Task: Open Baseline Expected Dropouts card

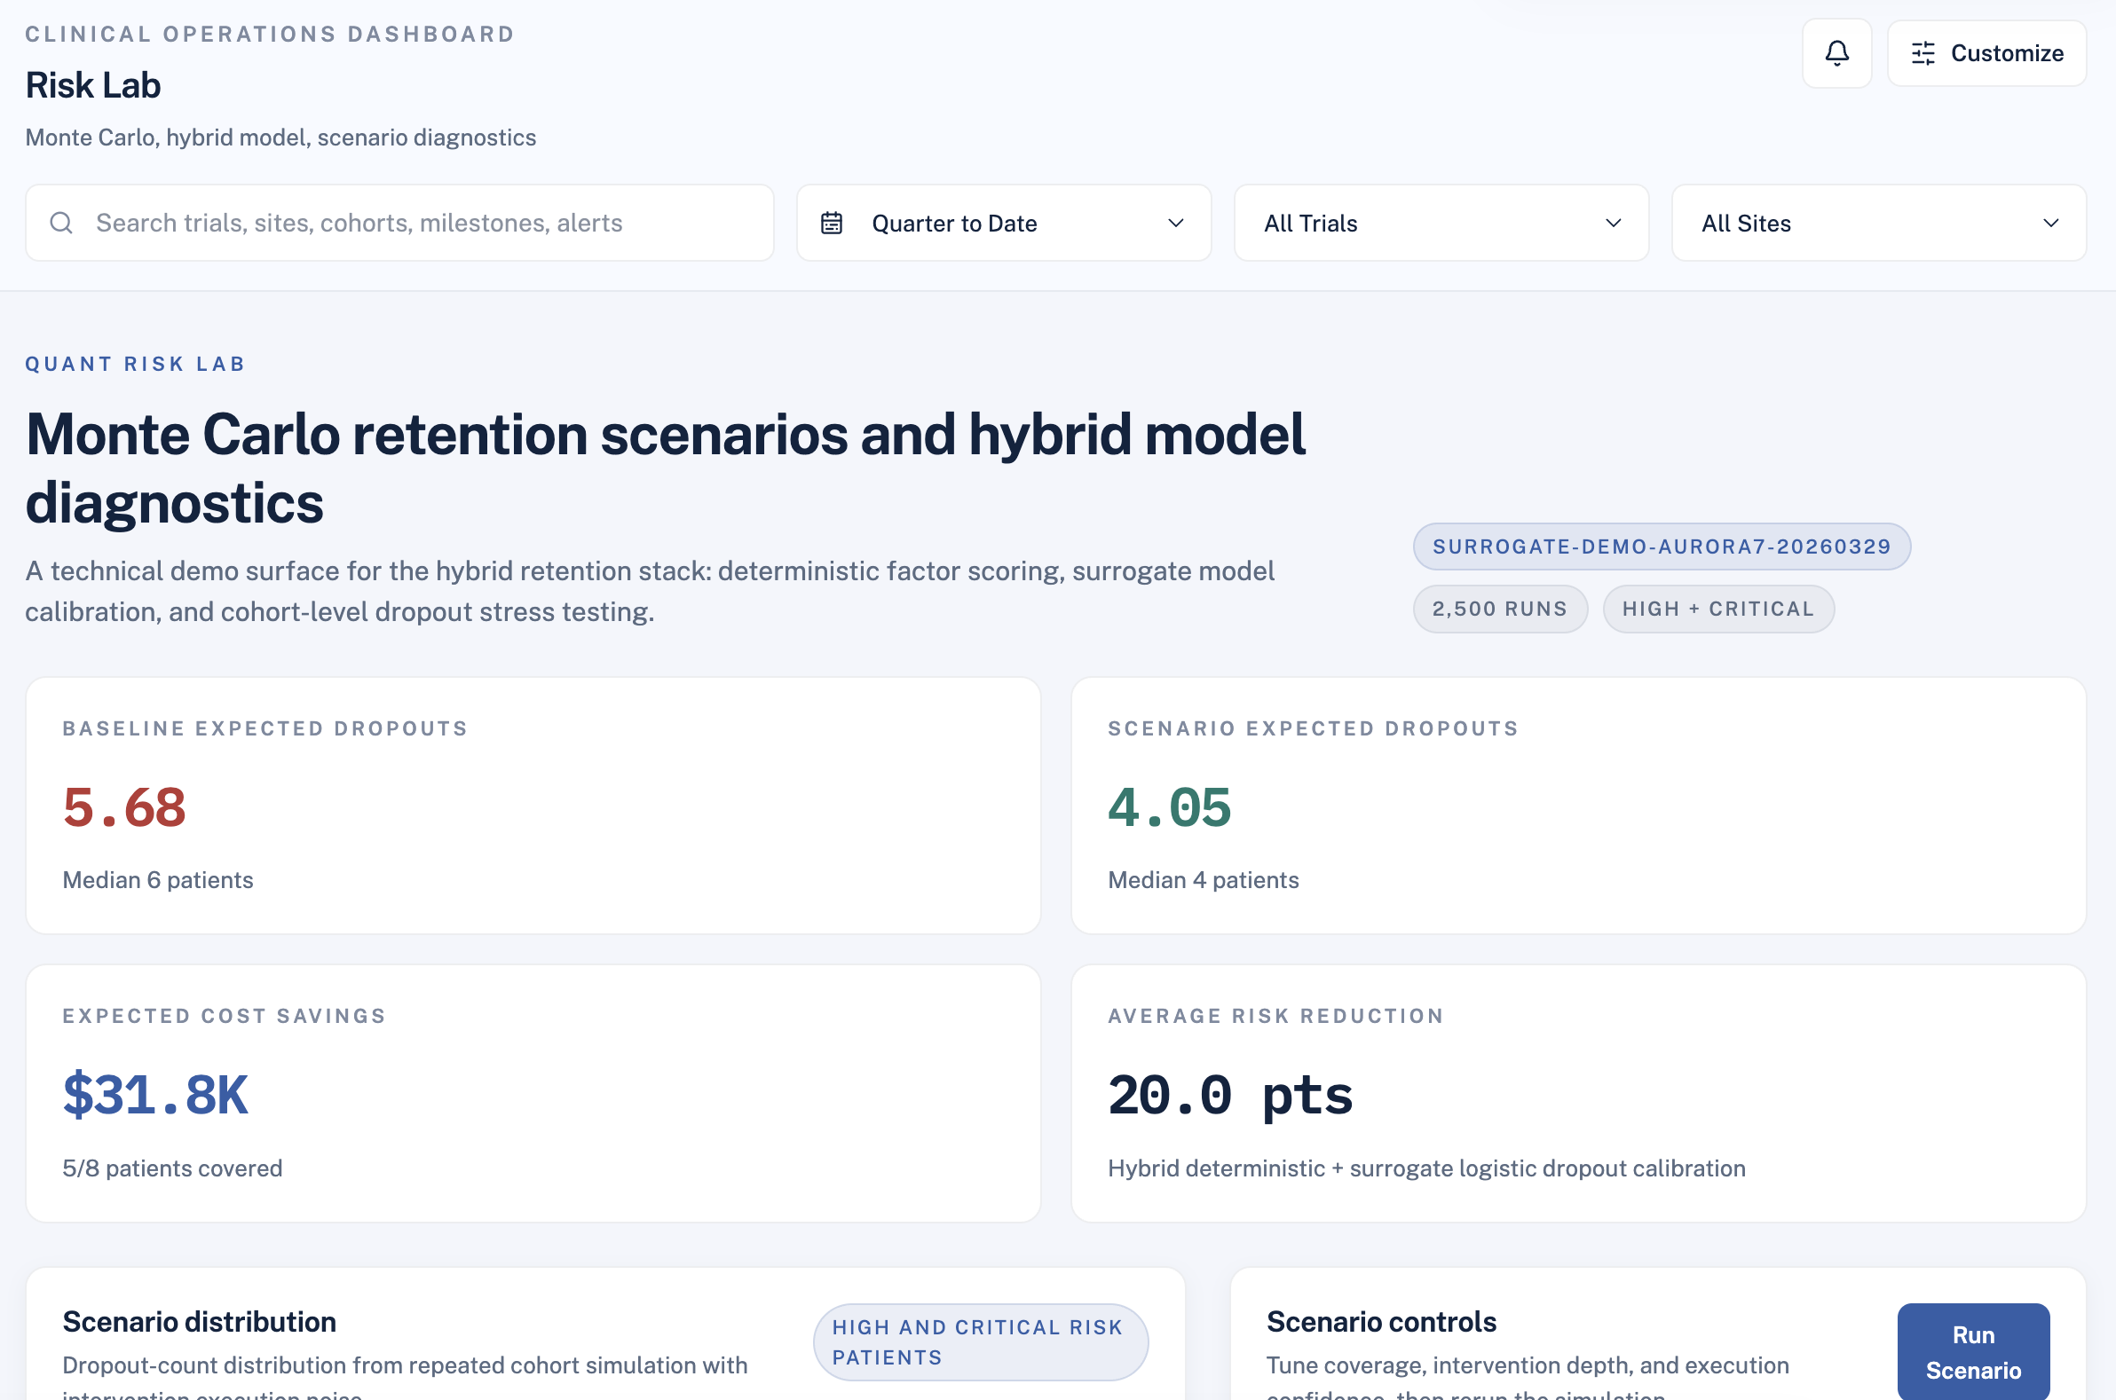Action: pyautogui.click(x=533, y=805)
